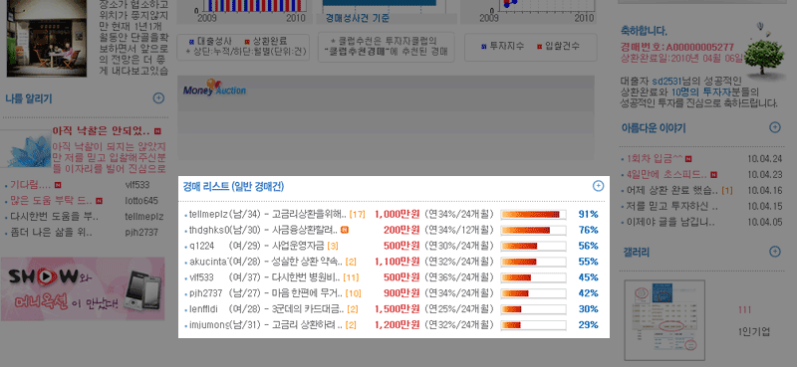Click comment count [10] on pjh2737 row

point(354,293)
